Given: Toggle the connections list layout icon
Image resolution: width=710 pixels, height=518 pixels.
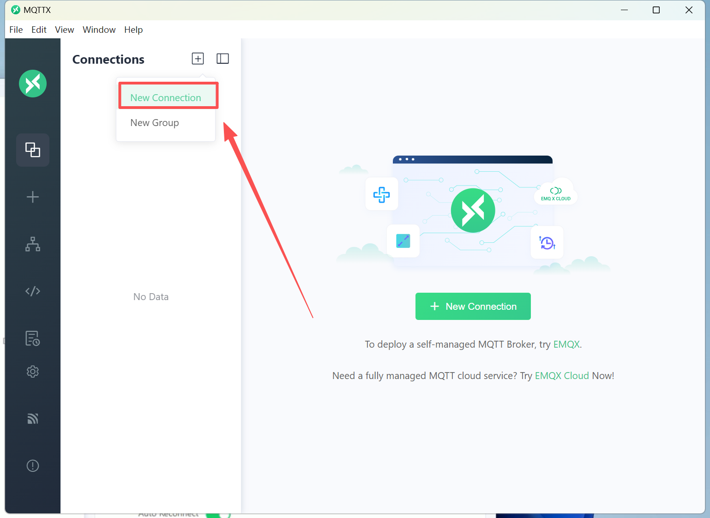Looking at the screenshot, I should 223,59.
